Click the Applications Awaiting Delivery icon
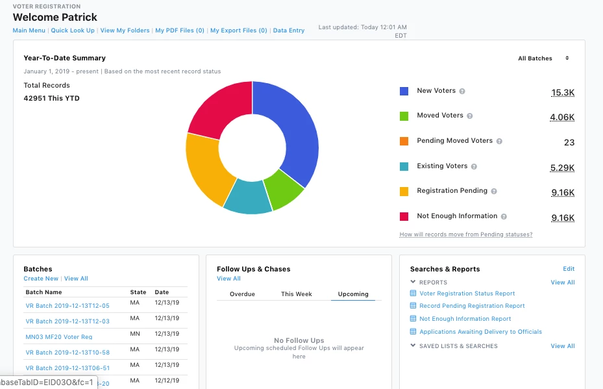 click(x=412, y=332)
